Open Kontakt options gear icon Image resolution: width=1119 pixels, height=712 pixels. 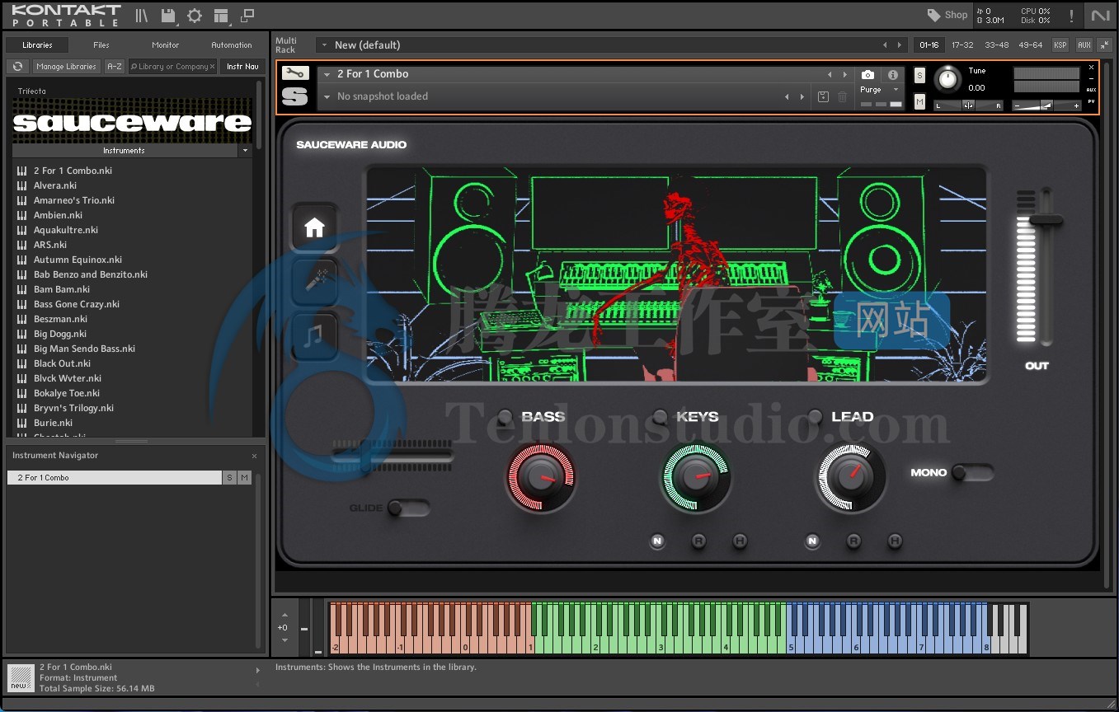195,16
